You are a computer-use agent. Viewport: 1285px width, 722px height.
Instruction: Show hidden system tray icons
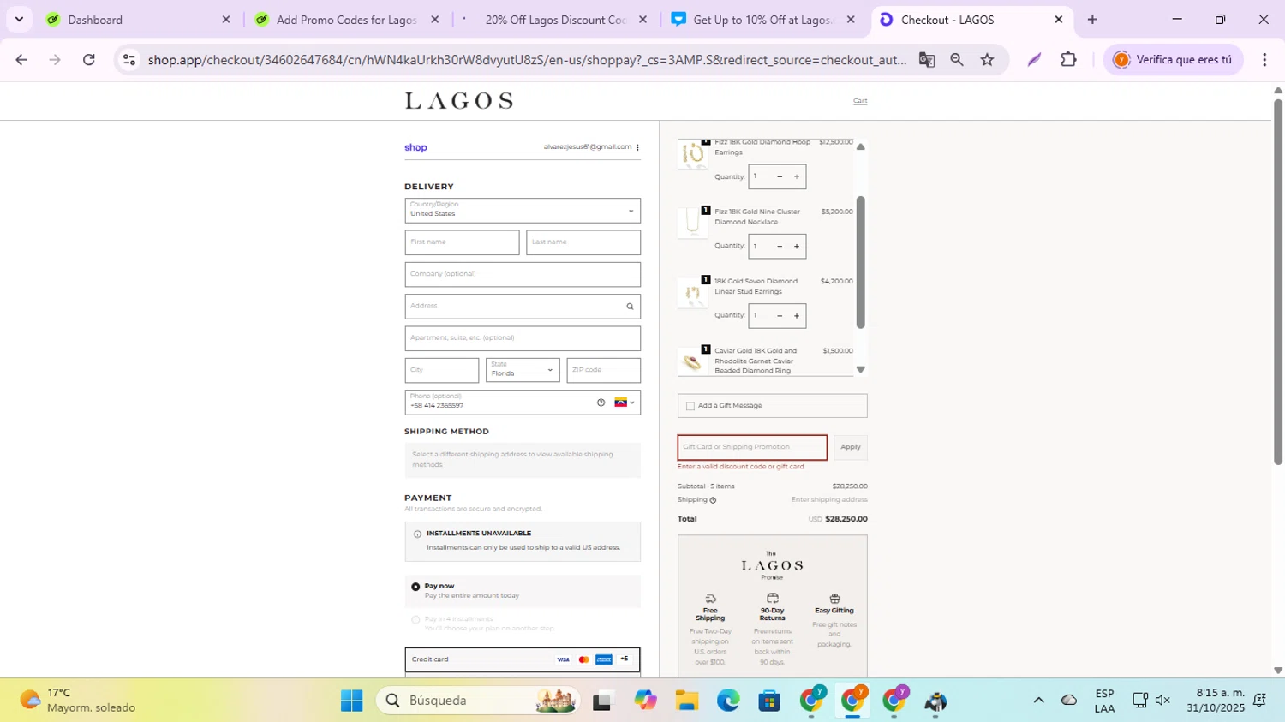[x=1038, y=701]
